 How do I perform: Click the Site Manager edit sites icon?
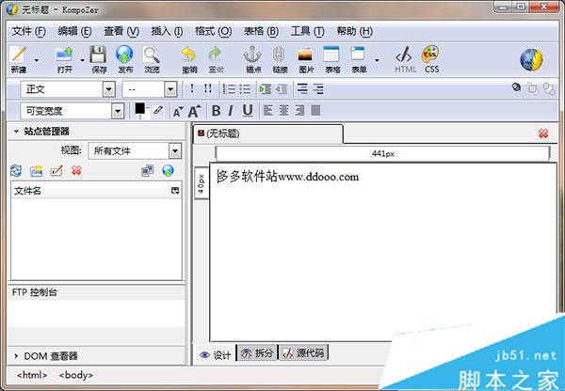pyautogui.click(x=148, y=170)
